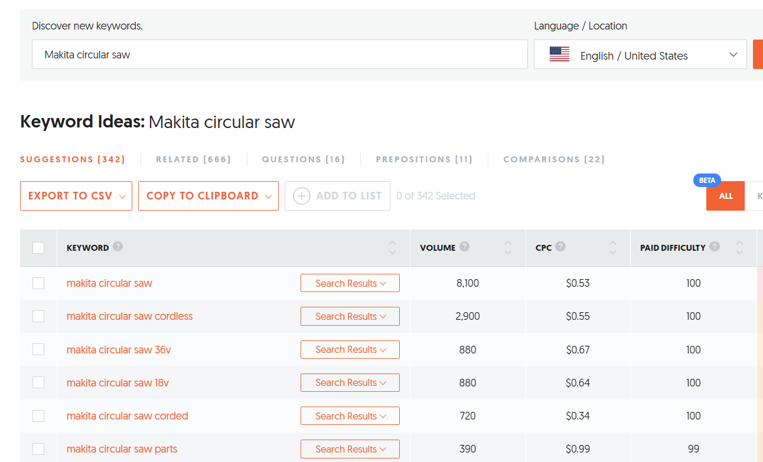Check the select-all checkbox in table header

[x=38, y=248]
